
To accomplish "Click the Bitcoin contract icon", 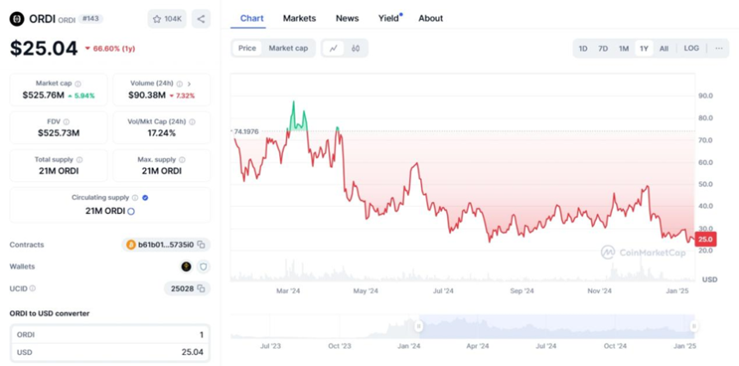I will click(131, 245).
